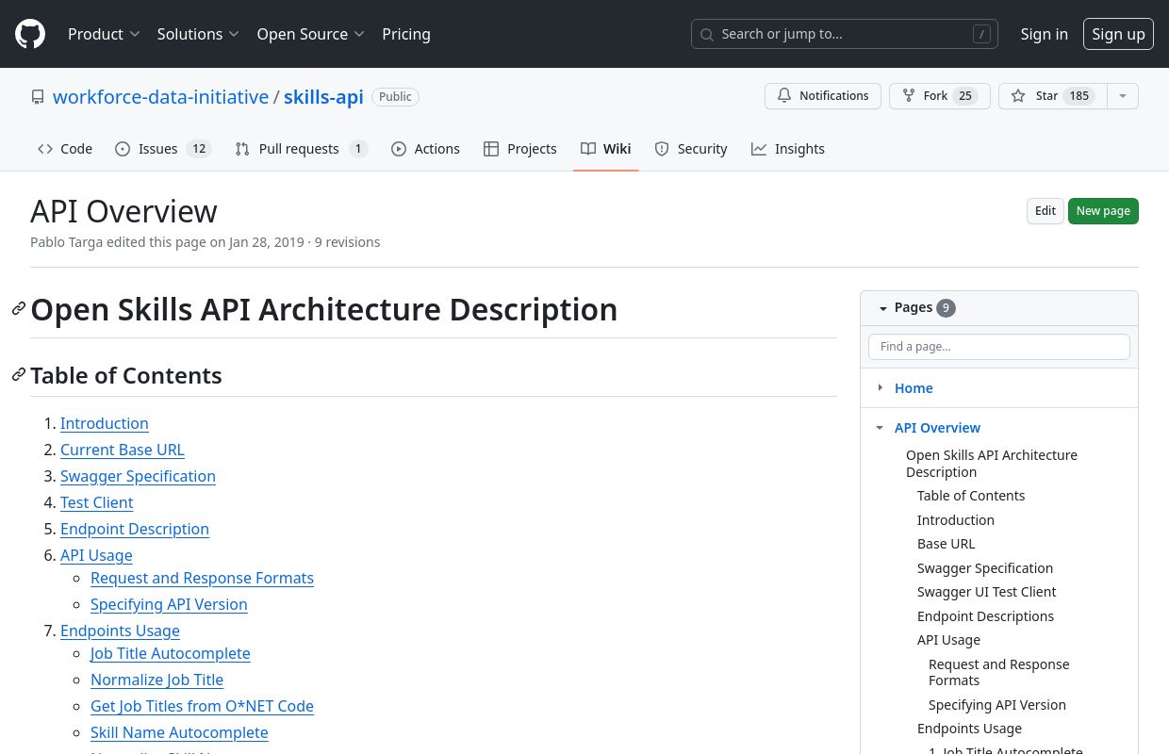Click the slash shortcut key icon in search
The image size is (1169, 754).
click(x=981, y=34)
